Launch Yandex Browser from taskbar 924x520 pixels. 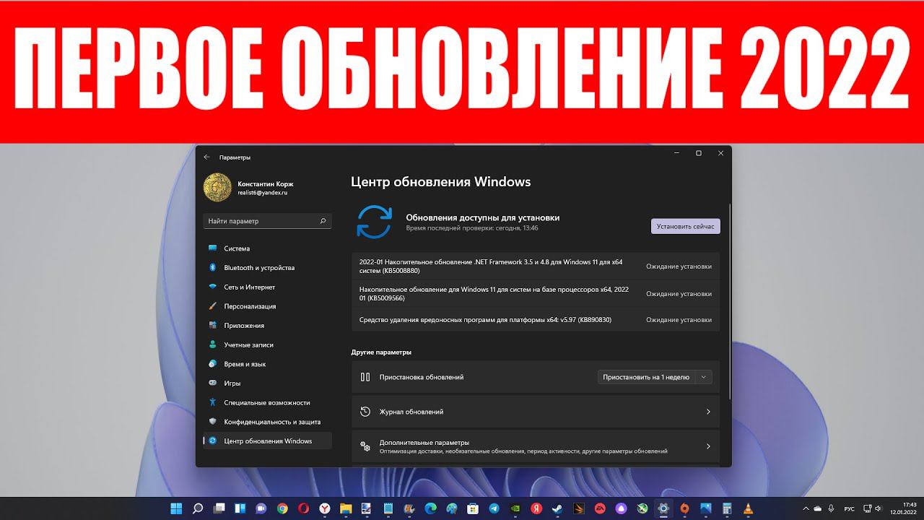pyautogui.click(x=324, y=508)
